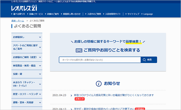
Task: Click the triangle icon before サイトマップ
Action: tap(126, 14)
